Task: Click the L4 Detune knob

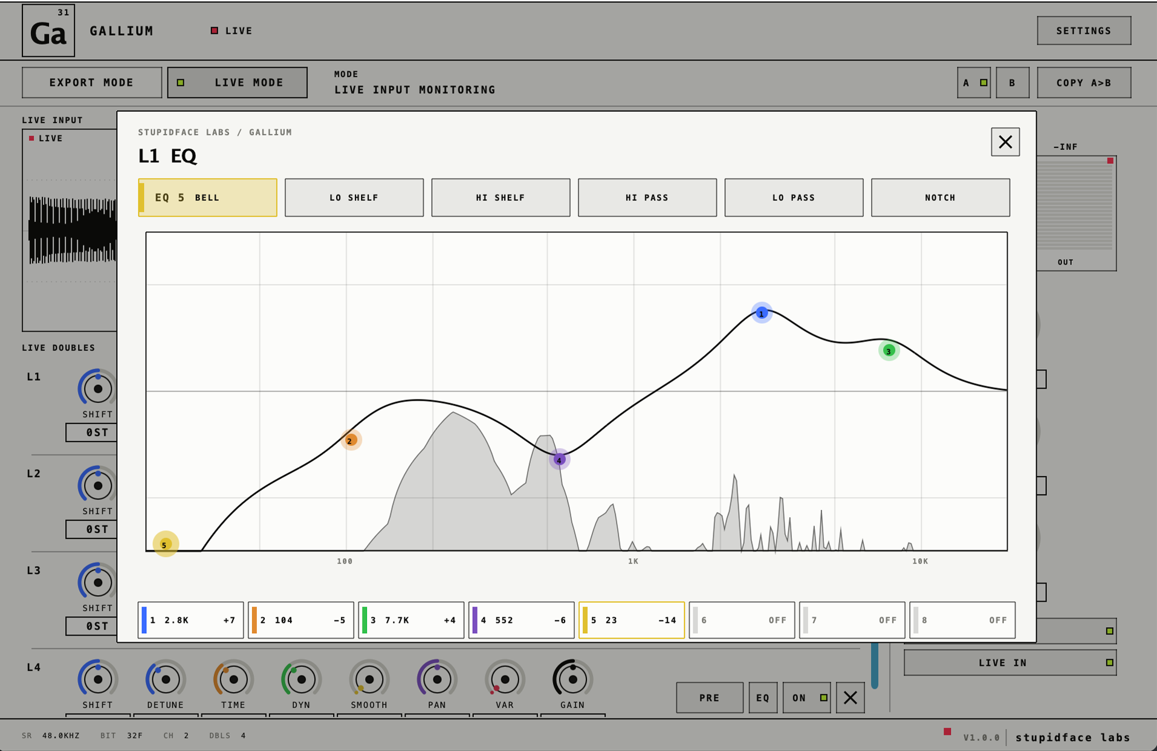Action: point(165,679)
